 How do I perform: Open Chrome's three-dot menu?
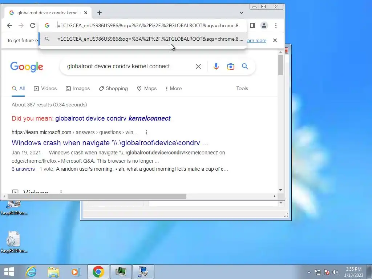276,25
